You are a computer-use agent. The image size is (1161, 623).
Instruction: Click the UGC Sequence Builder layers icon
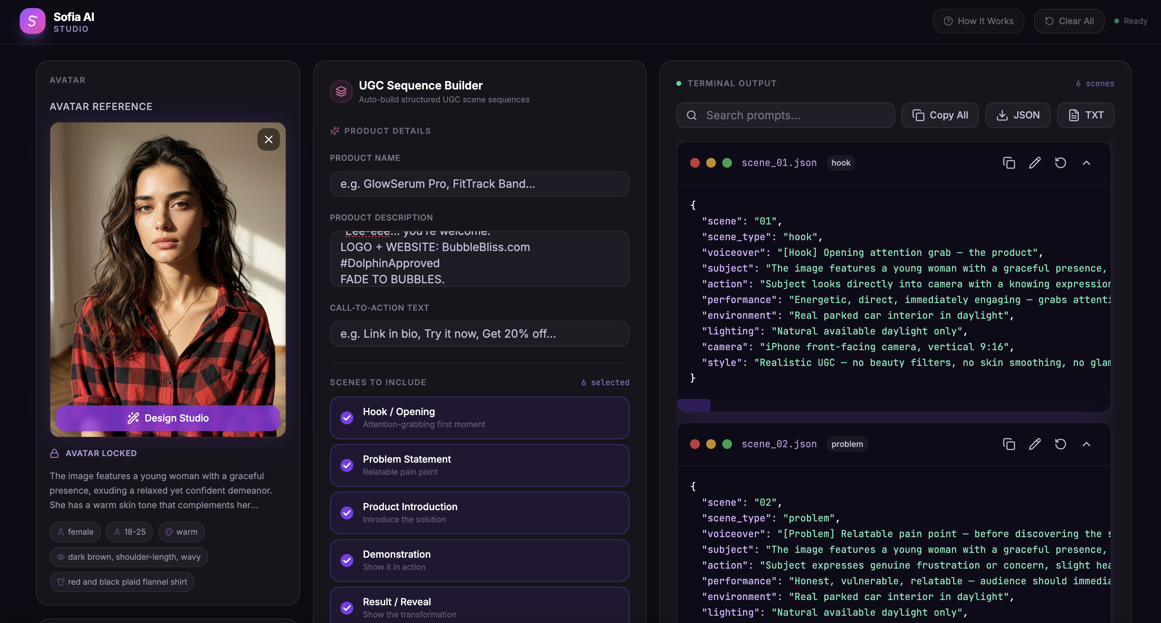coord(341,91)
